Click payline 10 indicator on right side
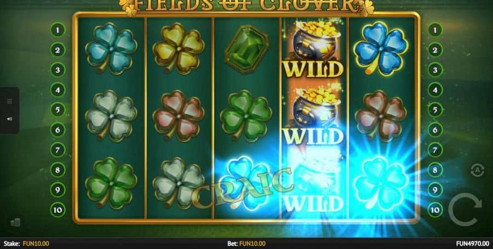Image resolution: width=493 pixels, height=249 pixels. click(x=435, y=210)
